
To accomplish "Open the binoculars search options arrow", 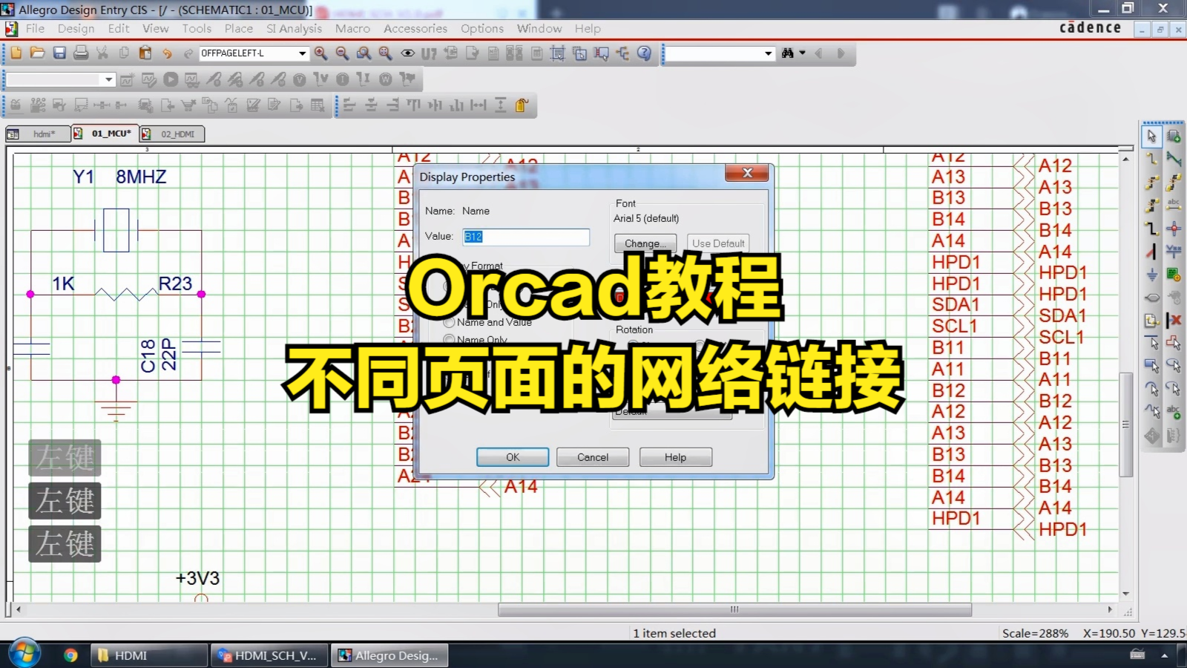I will (x=803, y=53).
